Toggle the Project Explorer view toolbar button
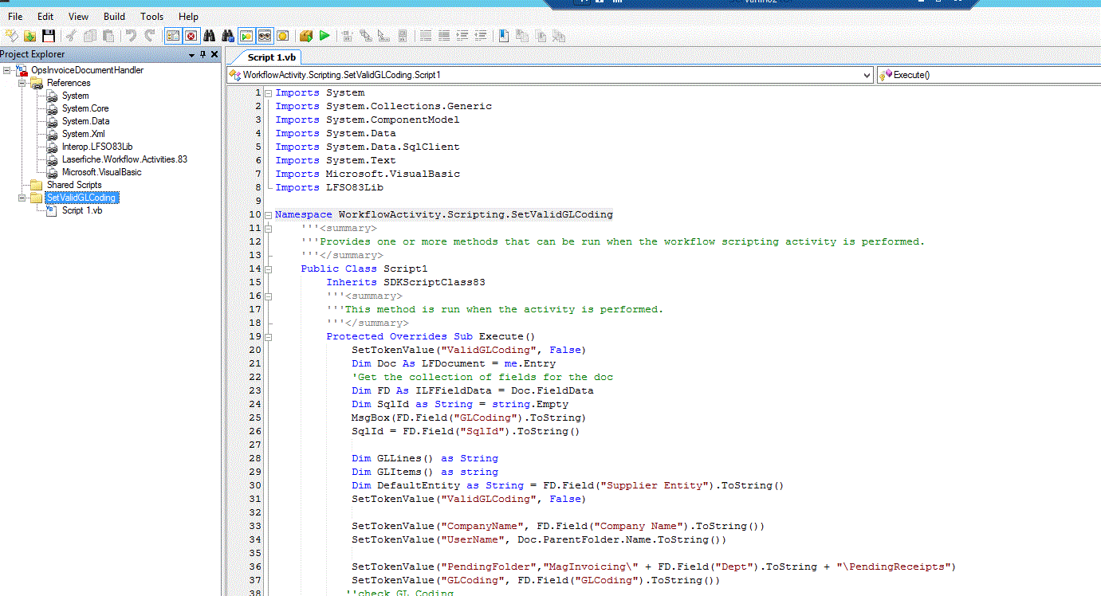The image size is (1101, 596). tap(172, 36)
